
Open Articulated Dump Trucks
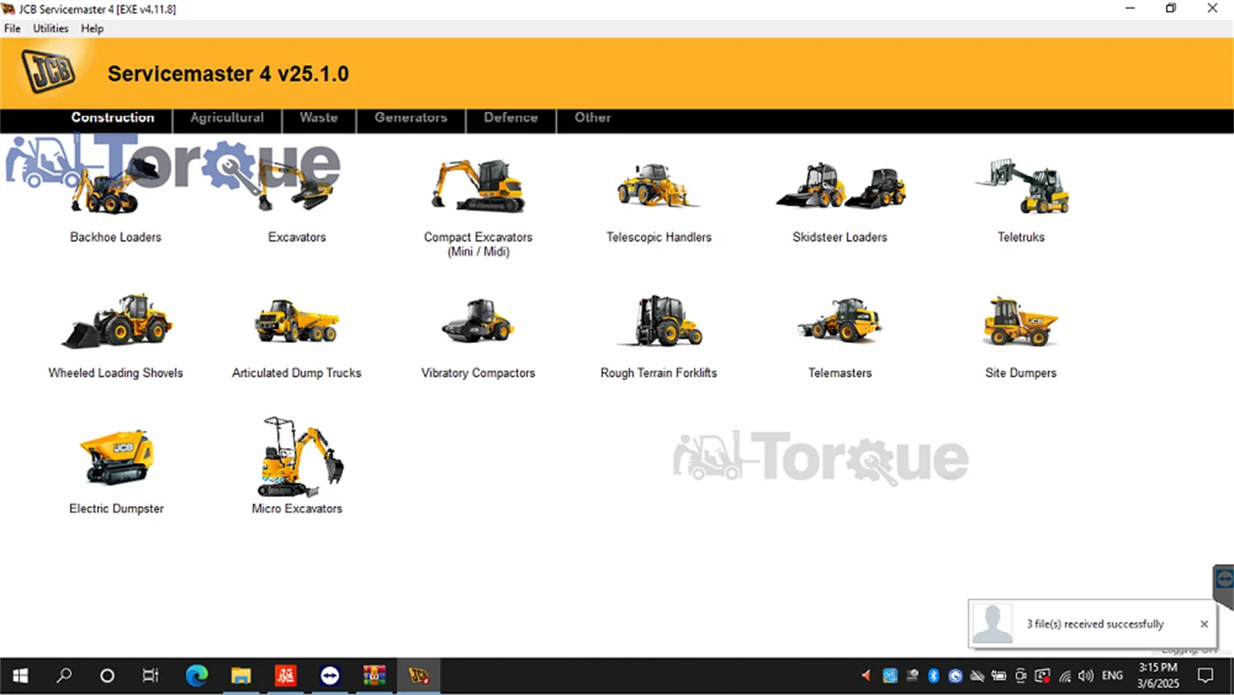coord(296,337)
